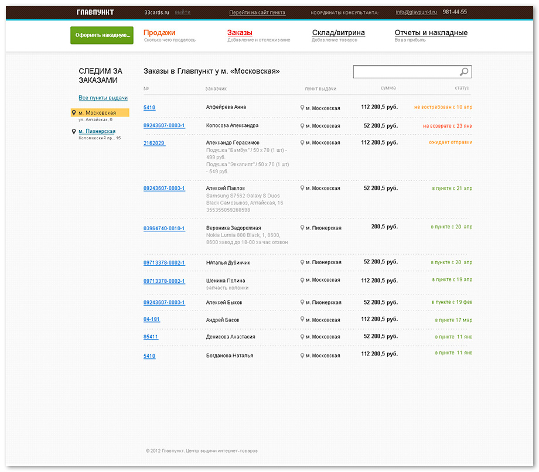The height and width of the screenshot is (472, 539).
Task: Click status 'не востребован с 10 апр'
Action: (x=443, y=107)
